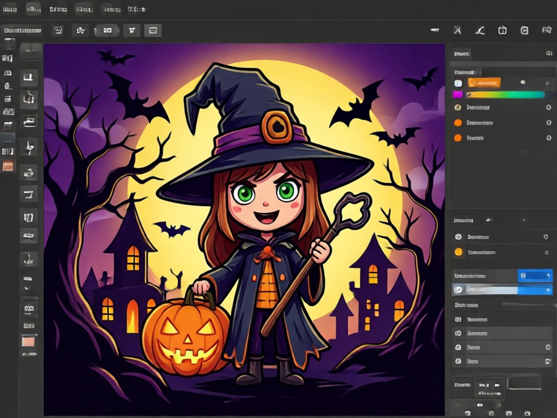The height and width of the screenshot is (418, 557).
Task: Select the pin-shaped tool in left tool column
Action: click(29, 146)
